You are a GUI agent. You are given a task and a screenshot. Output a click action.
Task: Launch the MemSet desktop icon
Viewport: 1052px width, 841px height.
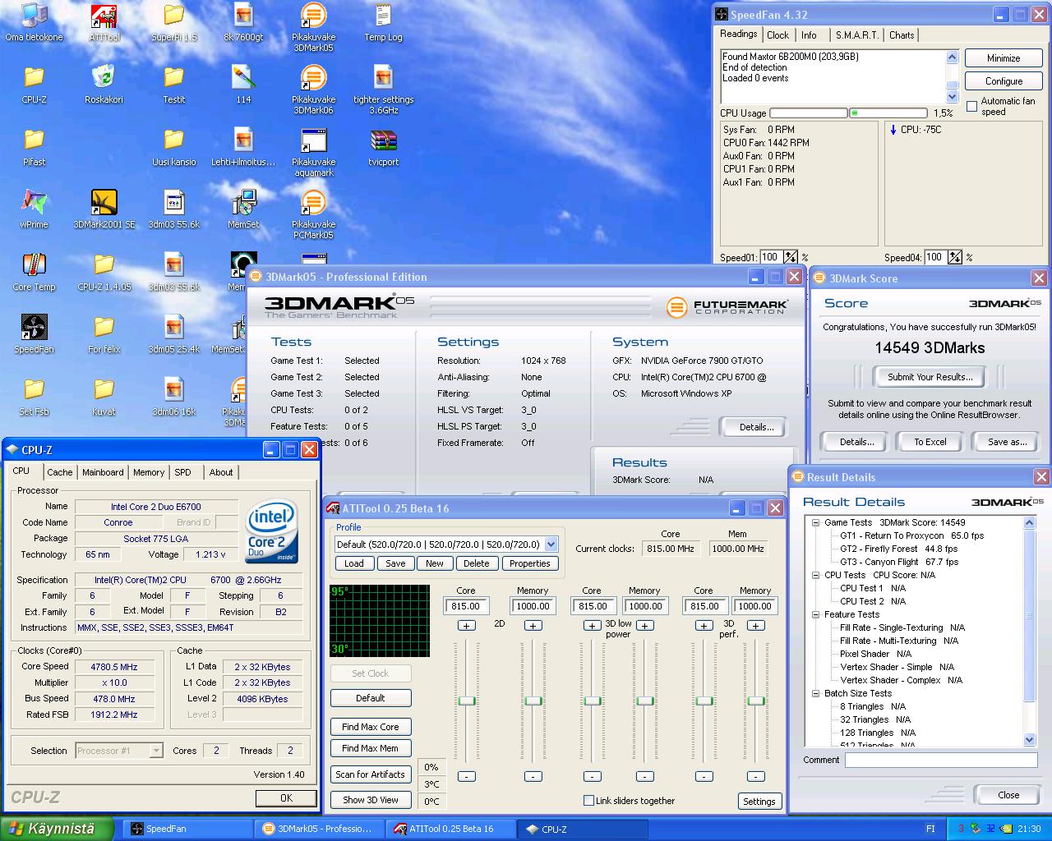click(x=243, y=210)
